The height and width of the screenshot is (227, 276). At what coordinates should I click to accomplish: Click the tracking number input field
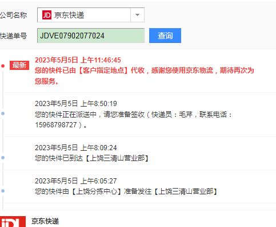click(x=91, y=36)
